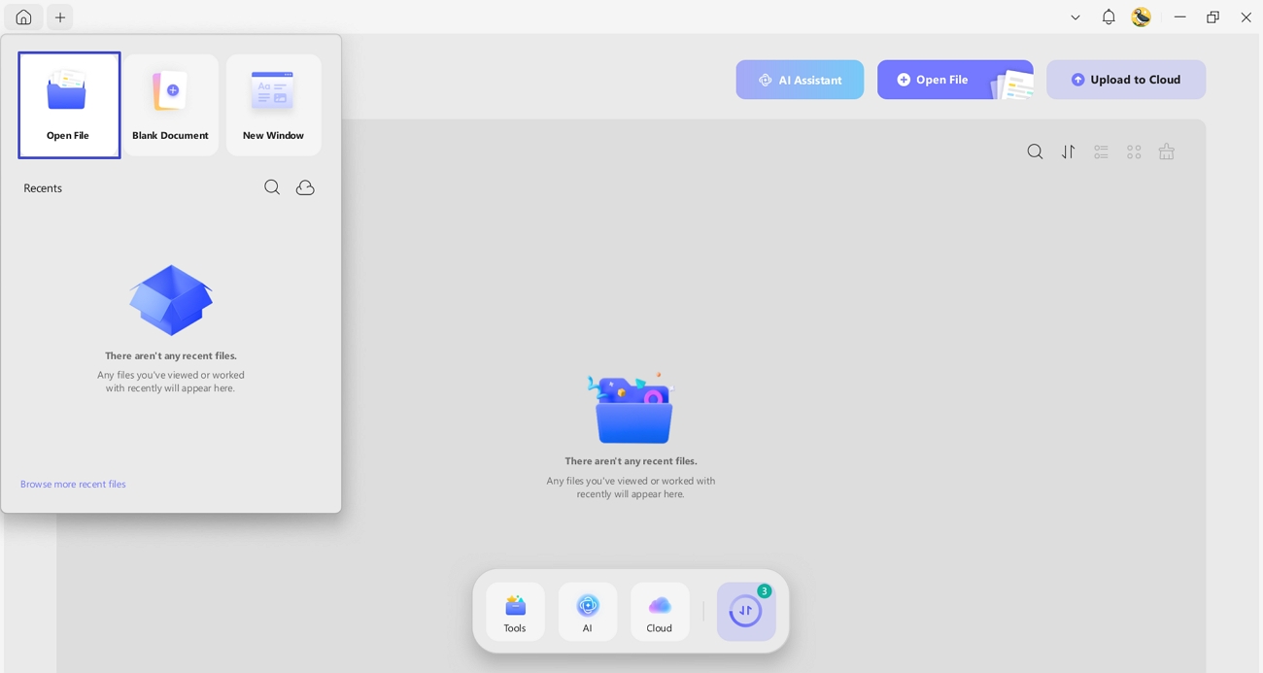Image resolution: width=1263 pixels, height=673 pixels.
Task: Click the folder illustration in main area
Action: (x=631, y=408)
